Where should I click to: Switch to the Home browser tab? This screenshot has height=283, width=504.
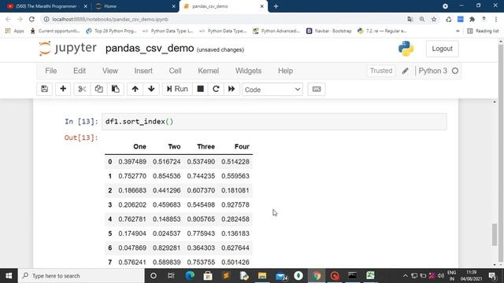click(135, 6)
